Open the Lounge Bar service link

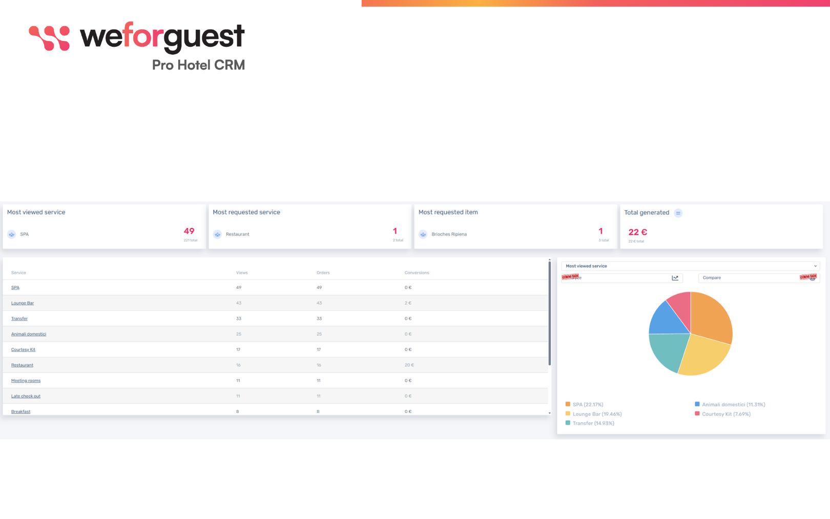click(x=23, y=303)
